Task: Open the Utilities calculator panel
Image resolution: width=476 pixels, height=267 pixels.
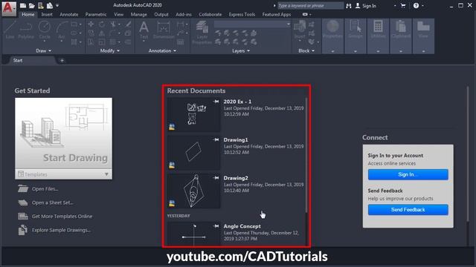Action: click(x=378, y=36)
